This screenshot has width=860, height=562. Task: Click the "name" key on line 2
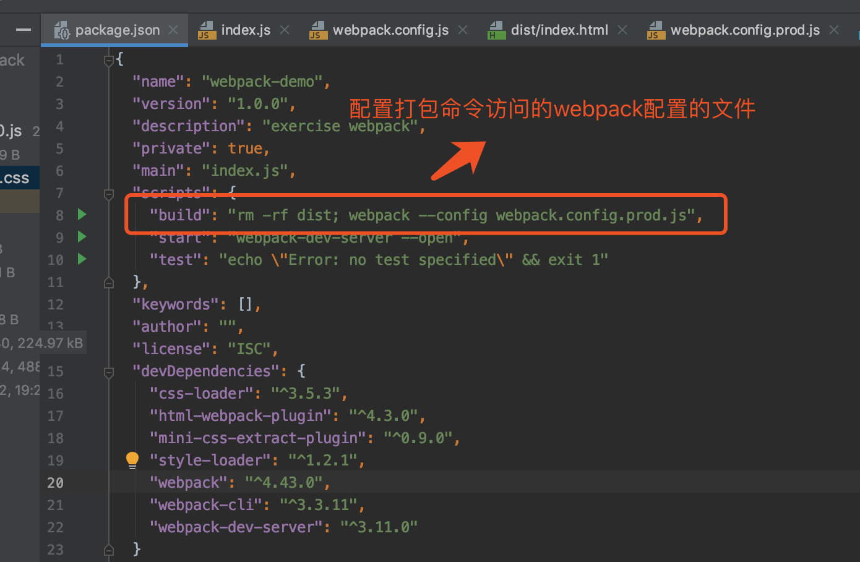(158, 82)
